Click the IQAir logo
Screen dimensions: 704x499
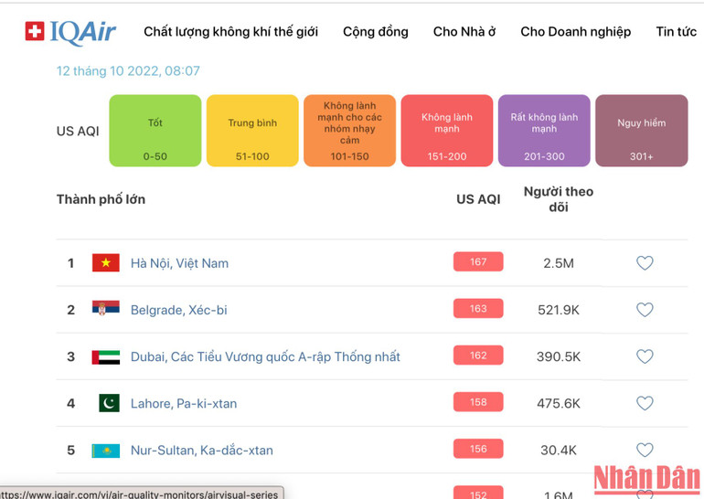tap(70, 32)
